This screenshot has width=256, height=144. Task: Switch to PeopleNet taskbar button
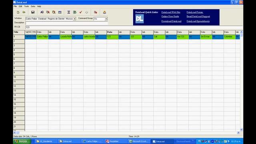pyautogui.click(x=115, y=141)
